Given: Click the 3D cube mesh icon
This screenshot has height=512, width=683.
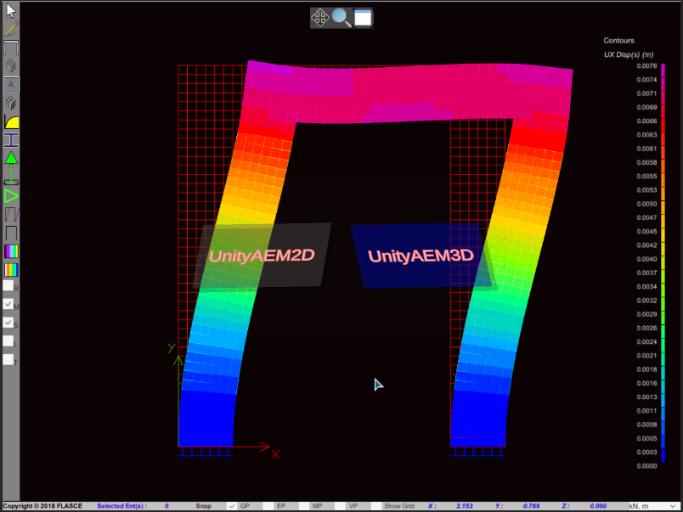Looking at the screenshot, I should click(x=10, y=103).
